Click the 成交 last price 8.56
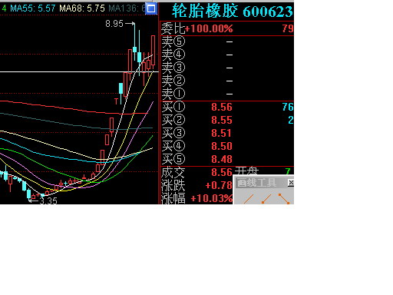The height and width of the screenshot is (295, 393). [x=222, y=172]
